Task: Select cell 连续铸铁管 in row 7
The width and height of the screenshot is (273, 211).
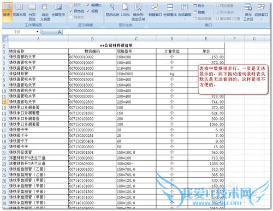Action: tap(38, 74)
